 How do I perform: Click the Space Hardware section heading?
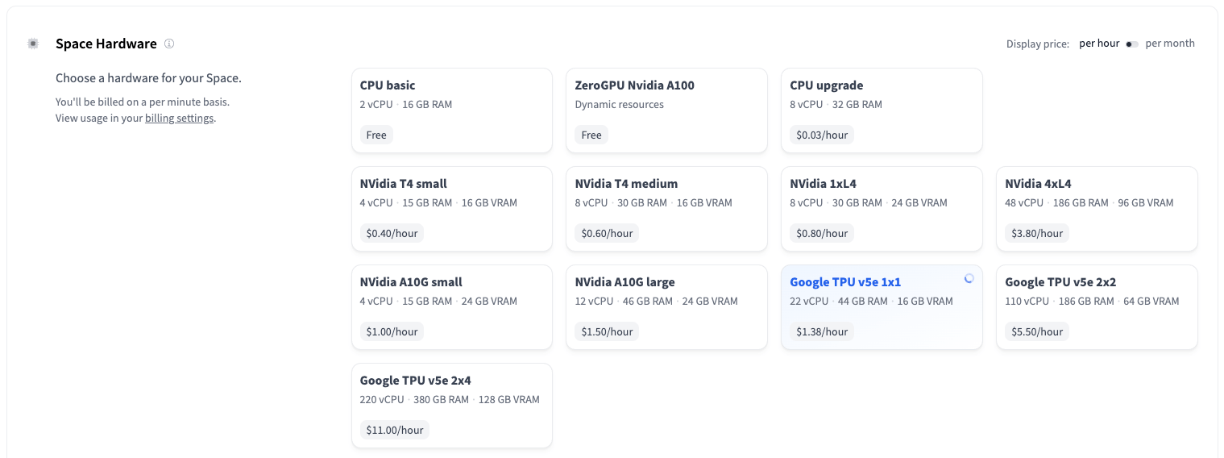[106, 44]
